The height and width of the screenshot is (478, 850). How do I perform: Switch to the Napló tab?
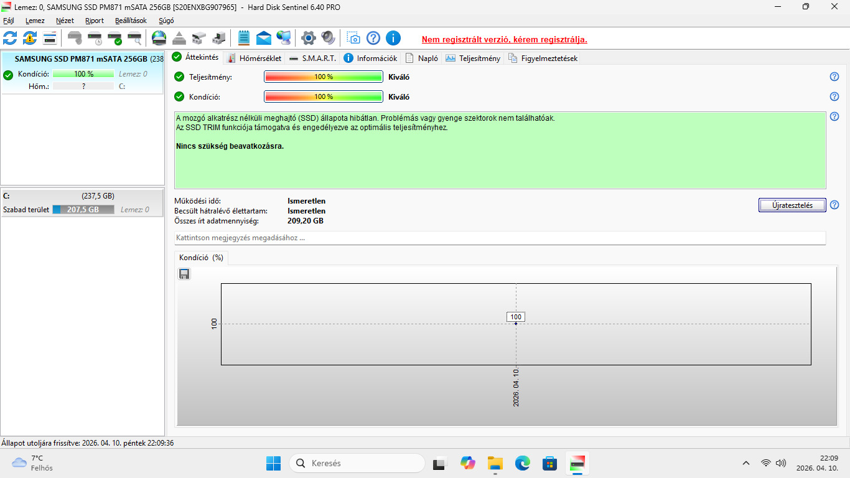[422, 59]
